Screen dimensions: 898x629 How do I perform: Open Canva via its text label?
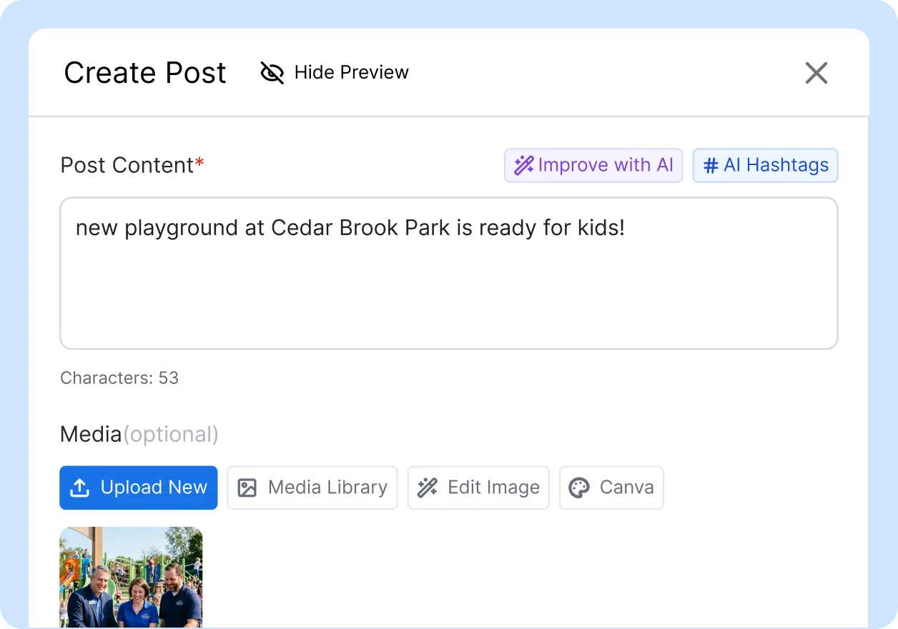pos(626,488)
